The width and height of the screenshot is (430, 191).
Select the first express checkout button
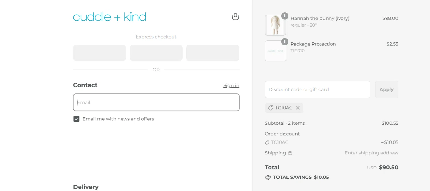(99, 53)
